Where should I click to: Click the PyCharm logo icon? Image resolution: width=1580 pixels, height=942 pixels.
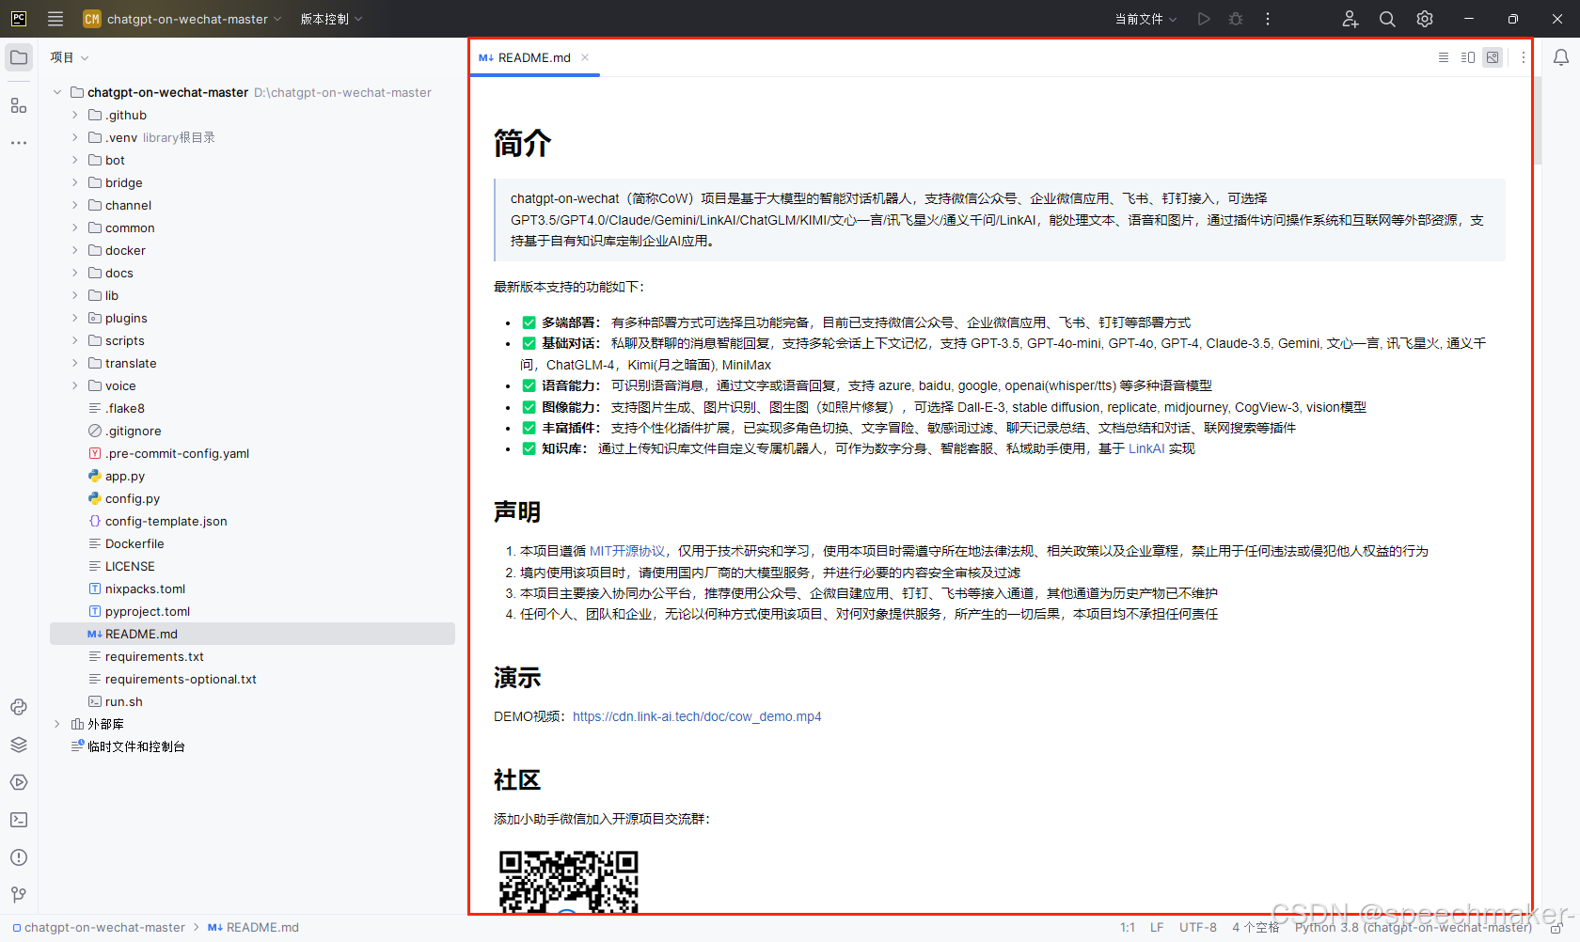(19, 19)
